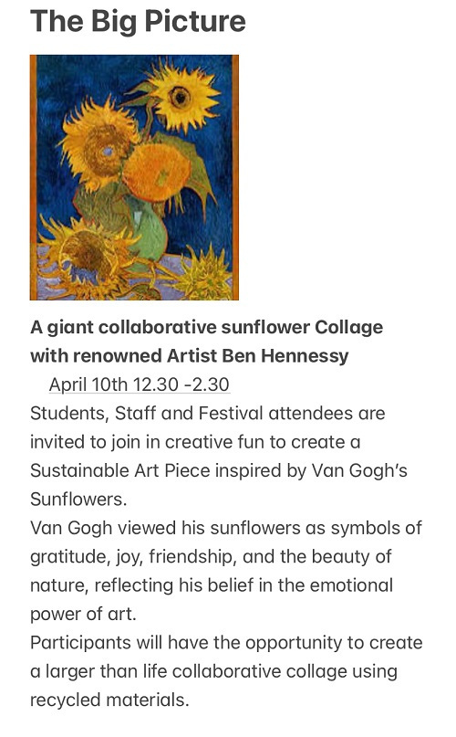This screenshot has height=737, width=456.
Task: Click the wilted sunflower lying on the table
Action: (87, 256)
